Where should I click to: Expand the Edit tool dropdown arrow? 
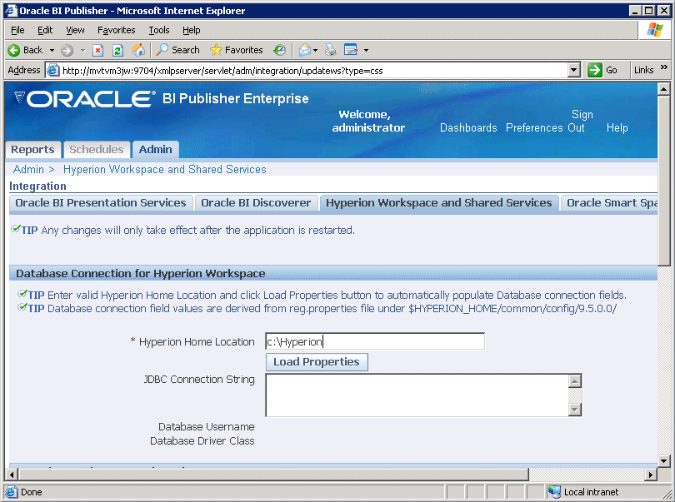(x=367, y=50)
